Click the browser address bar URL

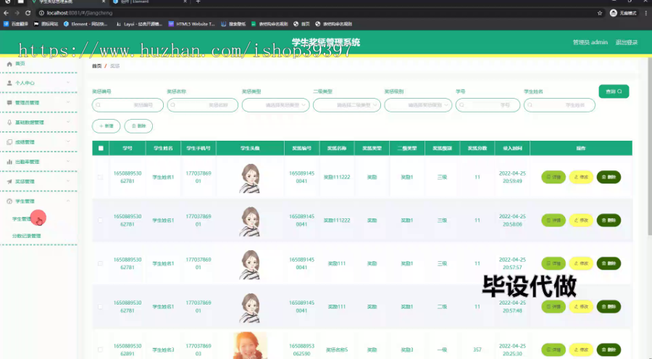tap(80, 13)
